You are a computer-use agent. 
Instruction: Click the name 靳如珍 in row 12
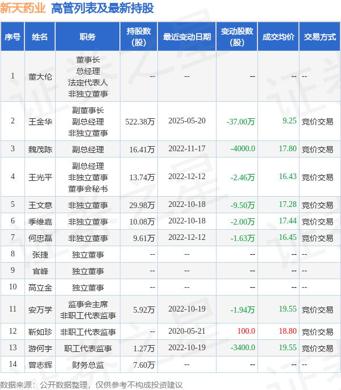(40, 332)
